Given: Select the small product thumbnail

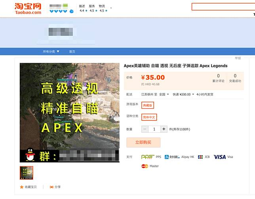Looking at the screenshot, I should (x=27, y=173).
